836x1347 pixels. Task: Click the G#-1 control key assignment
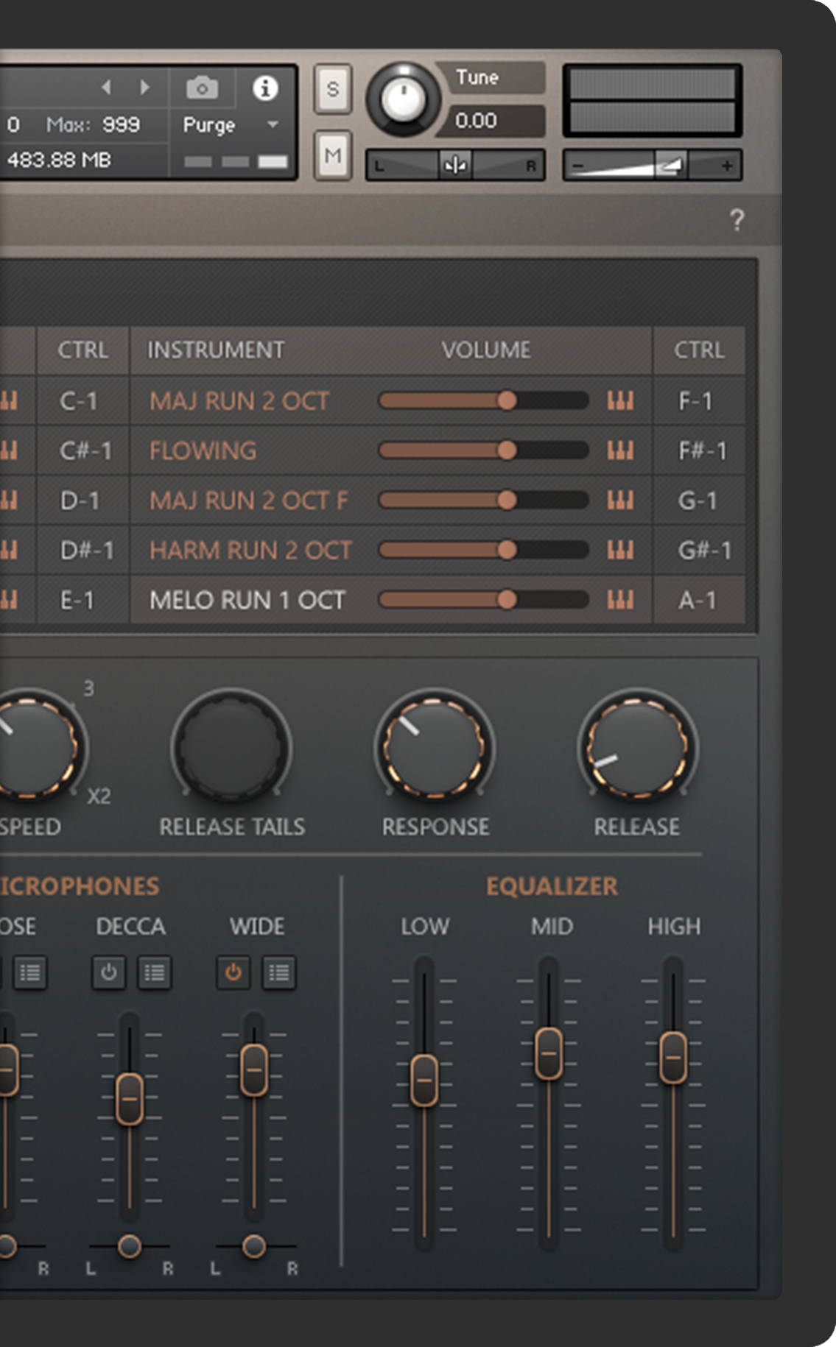pos(704,551)
